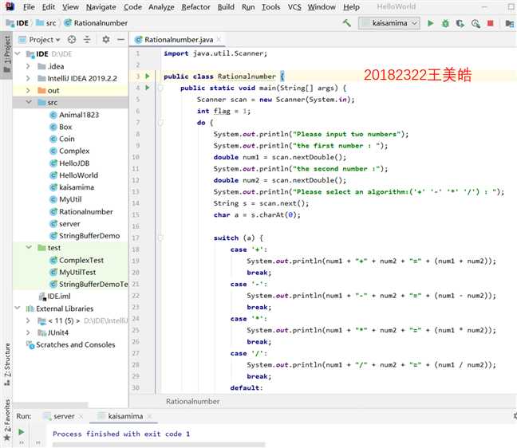Open the VCS menu

[x=294, y=6]
